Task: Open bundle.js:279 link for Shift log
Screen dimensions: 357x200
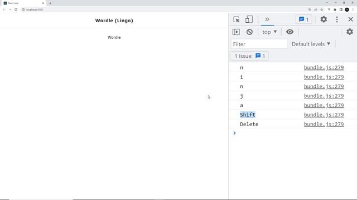Action: click(324, 115)
